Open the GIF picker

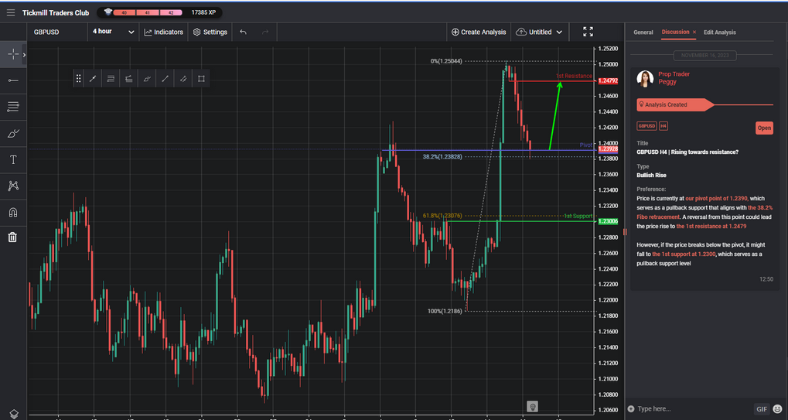coord(762,409)
